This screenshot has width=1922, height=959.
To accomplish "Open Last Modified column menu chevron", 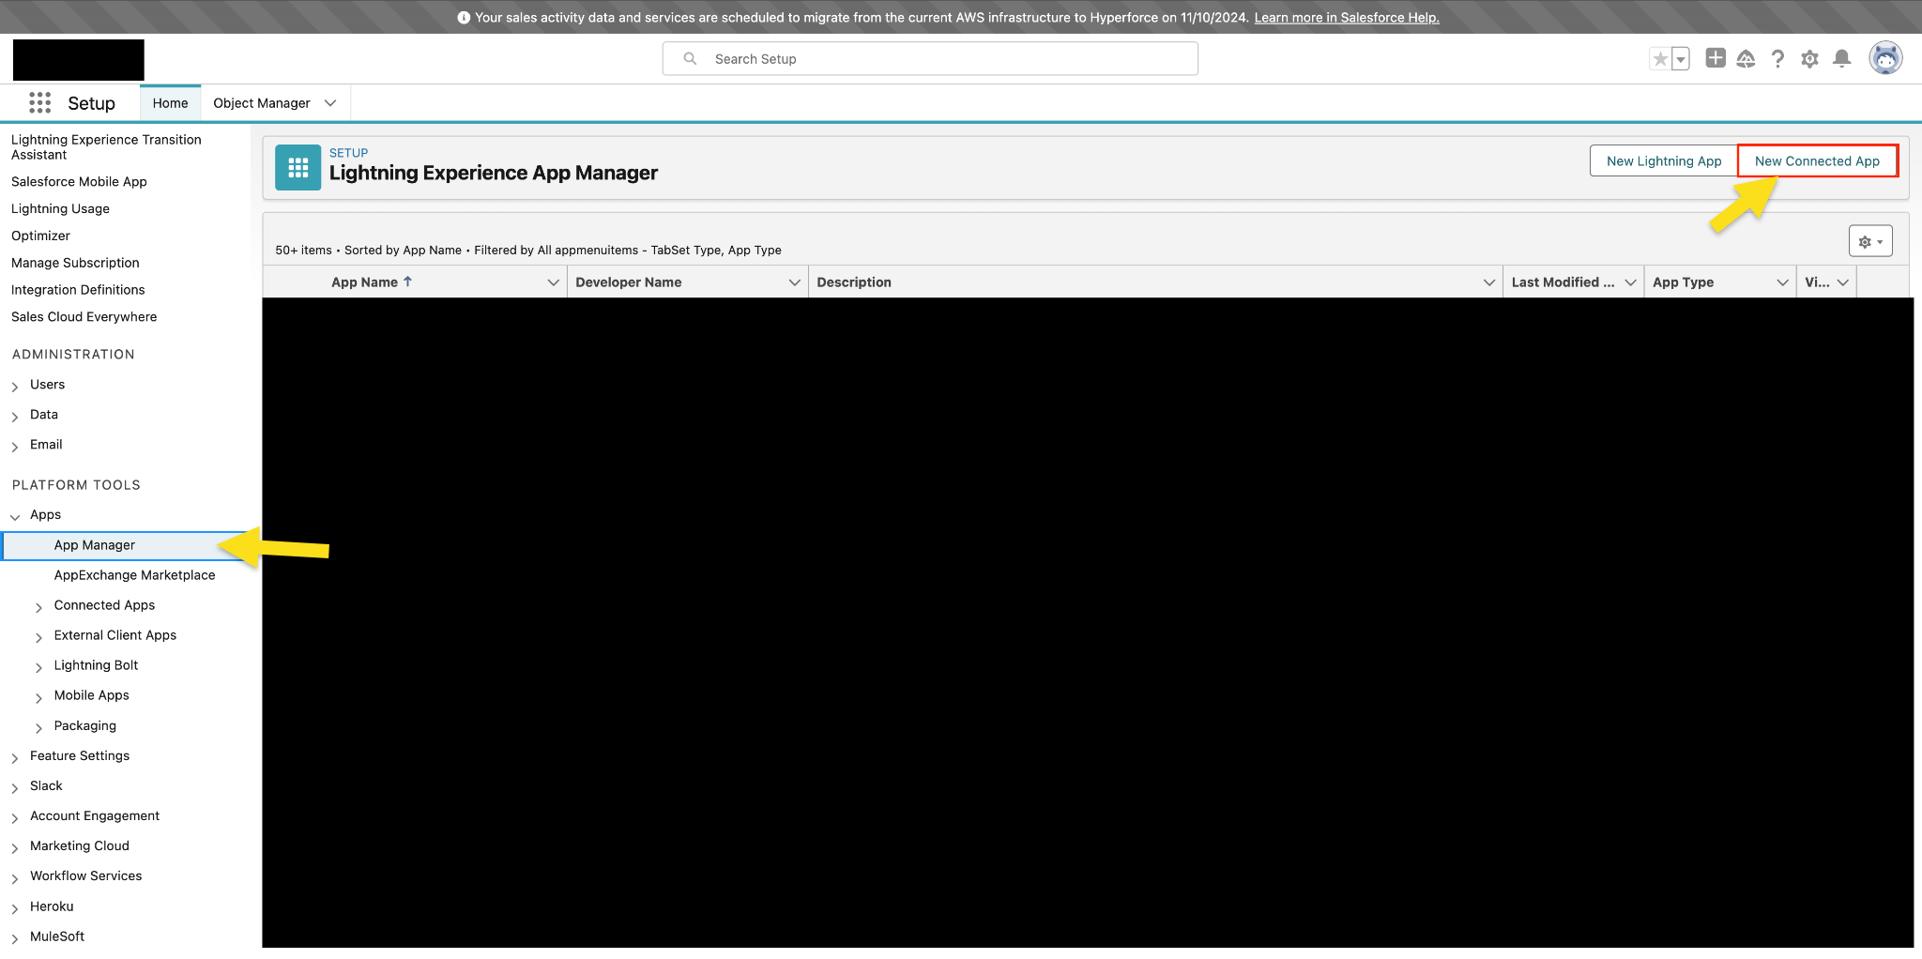I will click(x=1631, y=282).
